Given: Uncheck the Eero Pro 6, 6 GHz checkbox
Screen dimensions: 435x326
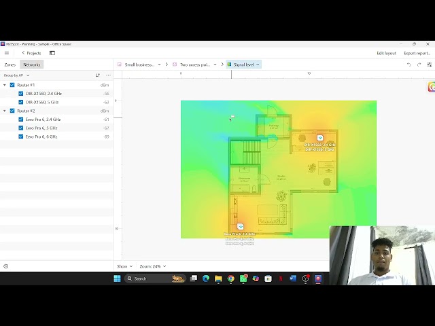Looking at the screenshot, I should tap(21, 137).
